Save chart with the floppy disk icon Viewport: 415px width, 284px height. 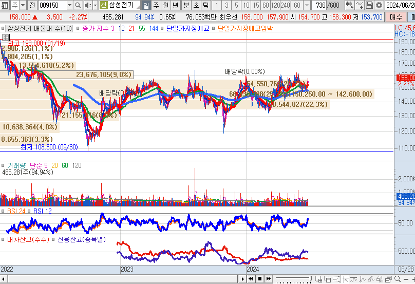(369, 5)
